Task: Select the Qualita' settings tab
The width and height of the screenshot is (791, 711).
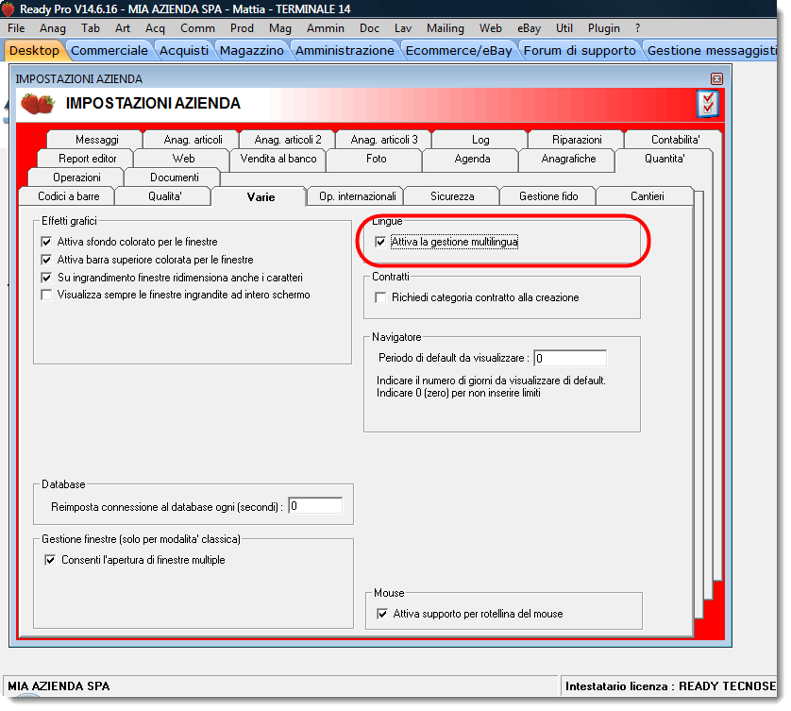Action: click(x=163, y=196)
